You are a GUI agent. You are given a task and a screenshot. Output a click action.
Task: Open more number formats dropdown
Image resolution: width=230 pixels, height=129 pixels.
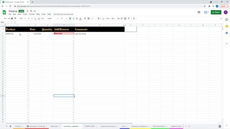(42, 19)
